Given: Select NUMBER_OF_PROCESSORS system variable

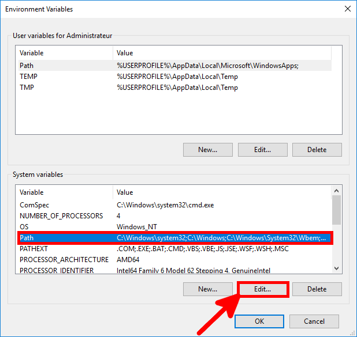Looking at the screenshot, I should coord(174,216).
